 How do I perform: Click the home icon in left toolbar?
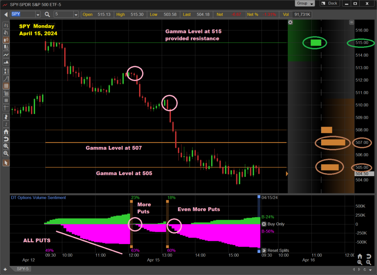6,132
